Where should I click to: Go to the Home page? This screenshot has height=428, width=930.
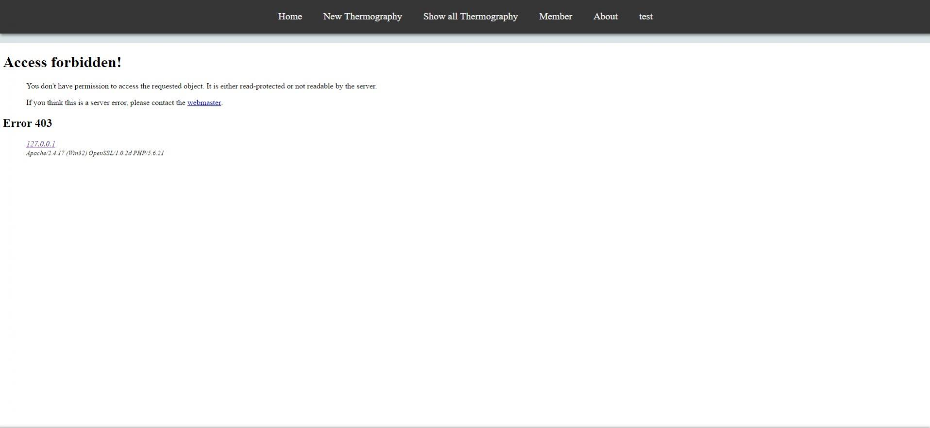290,17
